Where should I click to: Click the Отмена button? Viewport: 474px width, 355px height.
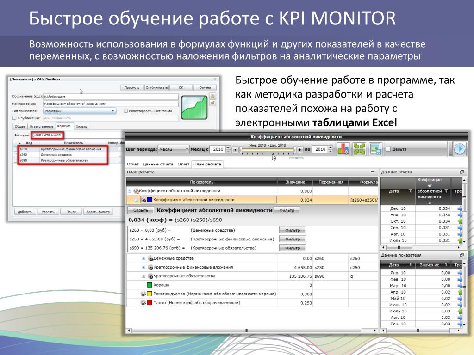click(x=205, y=87)
